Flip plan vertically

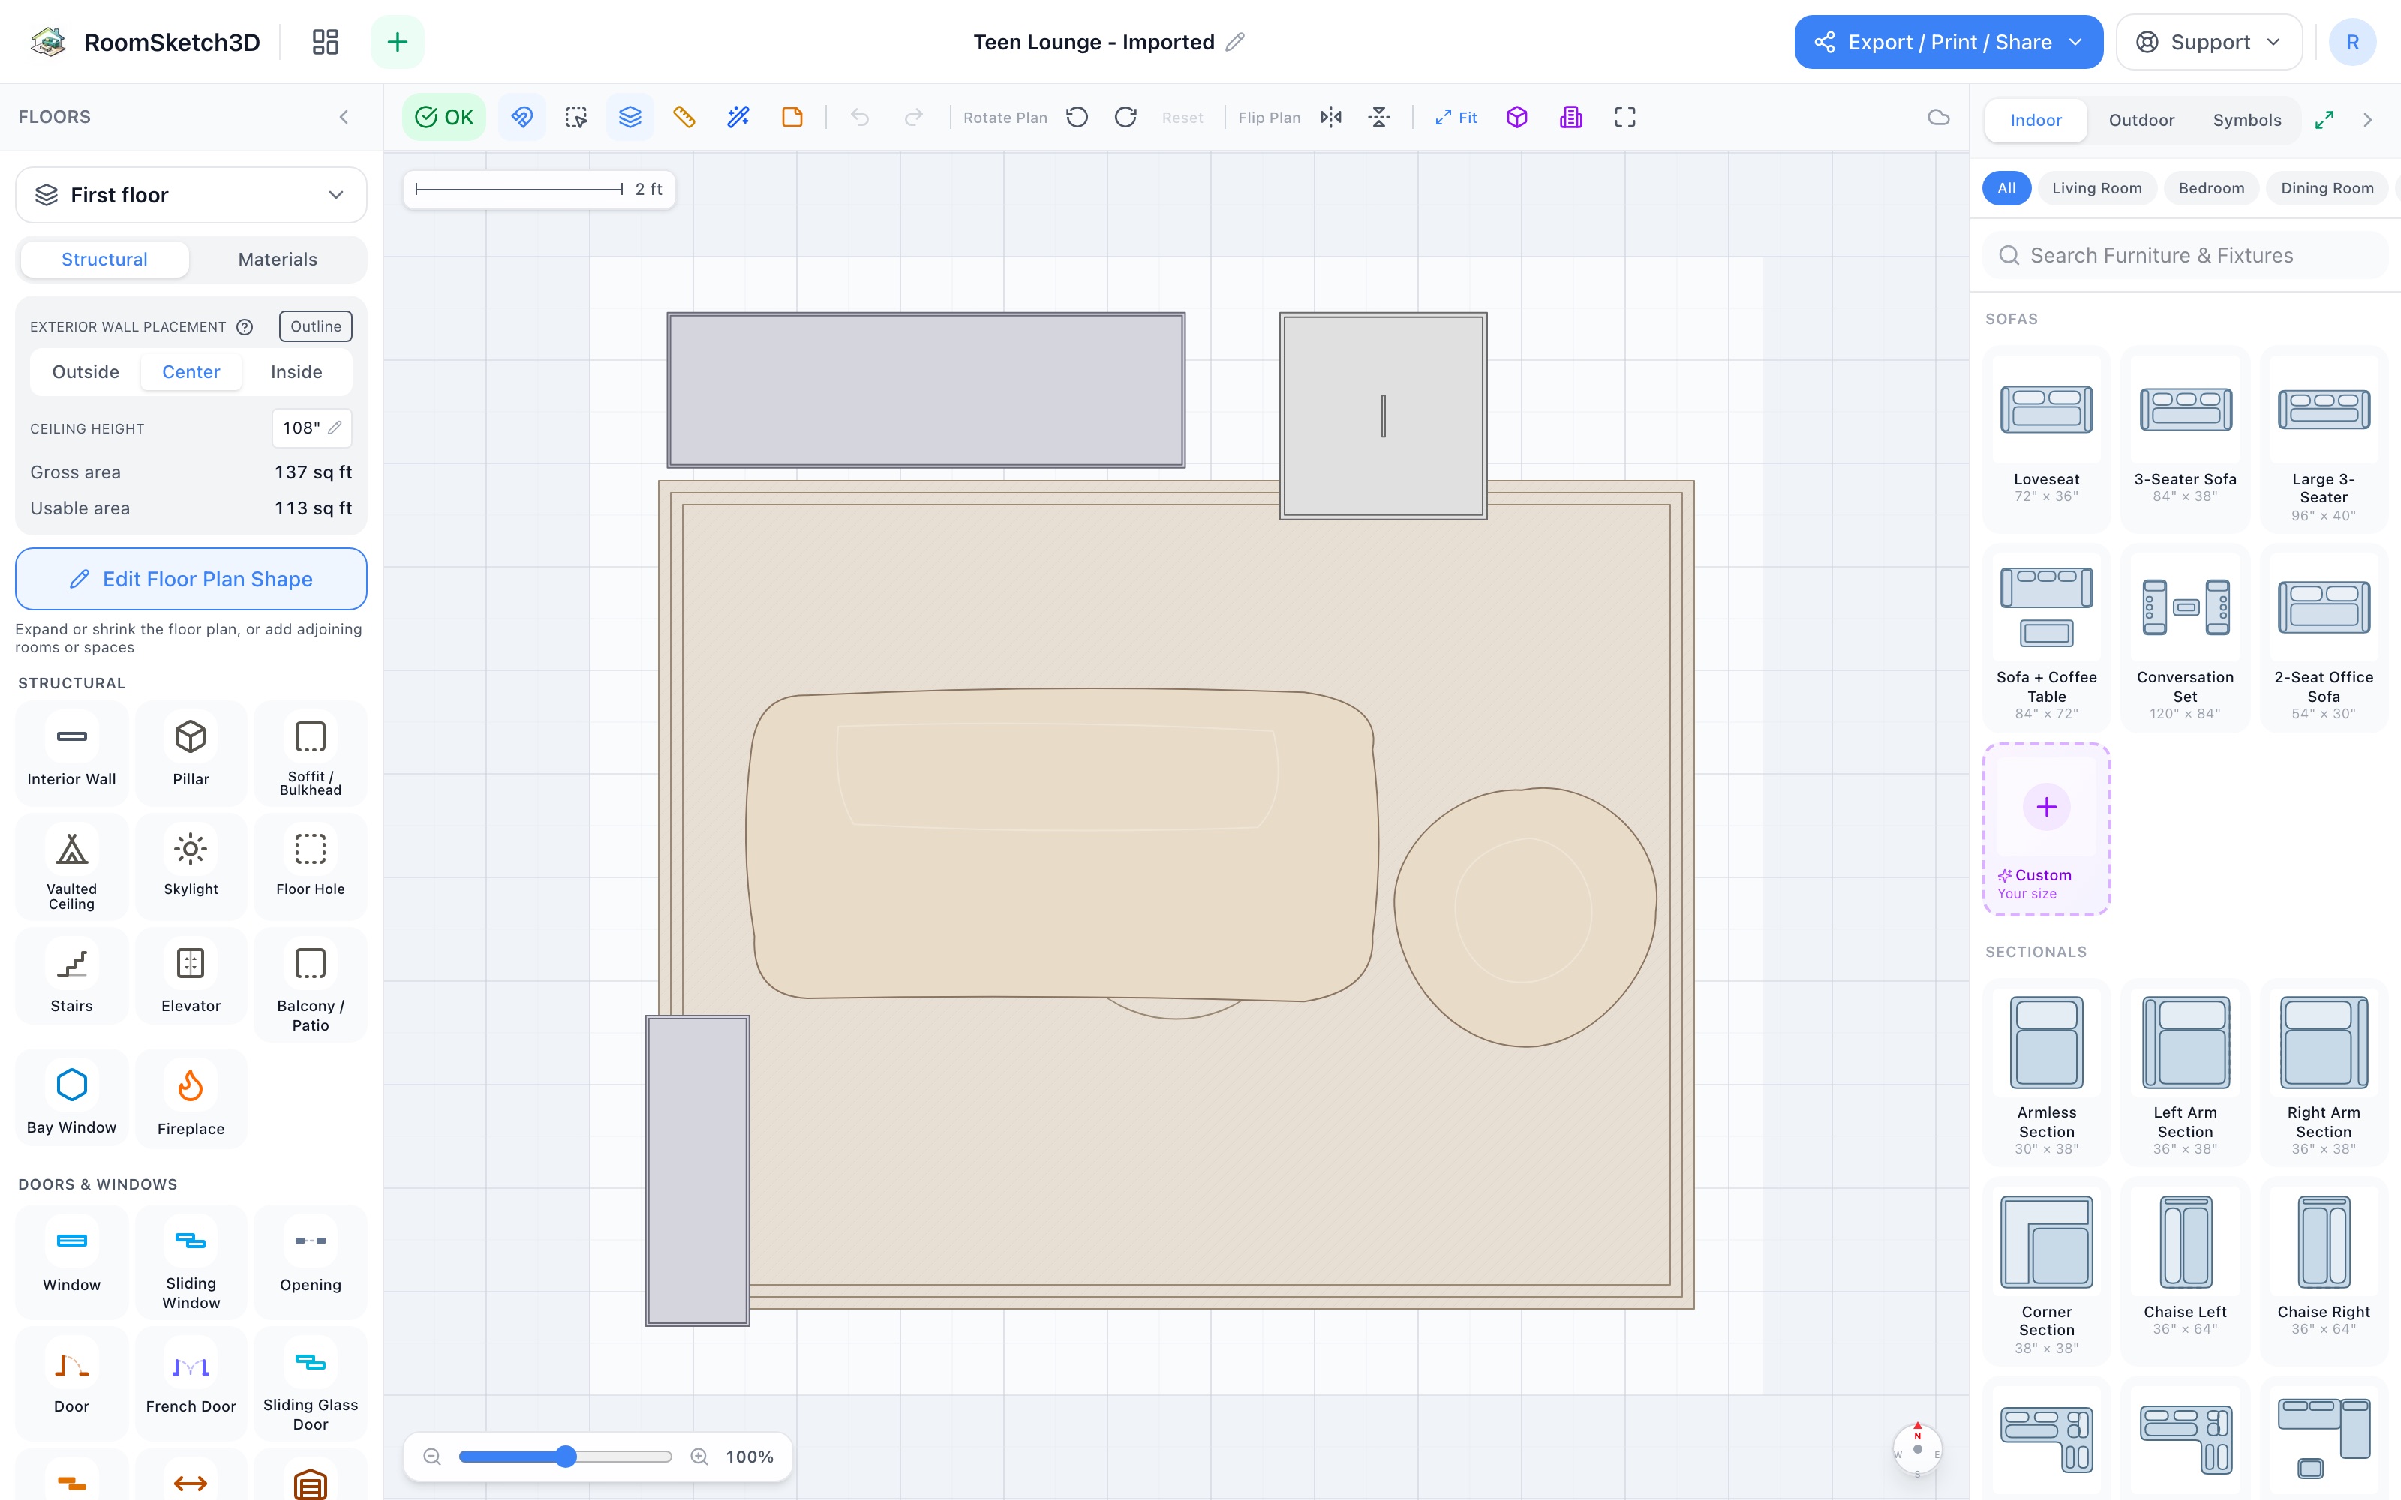coord(1379,117)
